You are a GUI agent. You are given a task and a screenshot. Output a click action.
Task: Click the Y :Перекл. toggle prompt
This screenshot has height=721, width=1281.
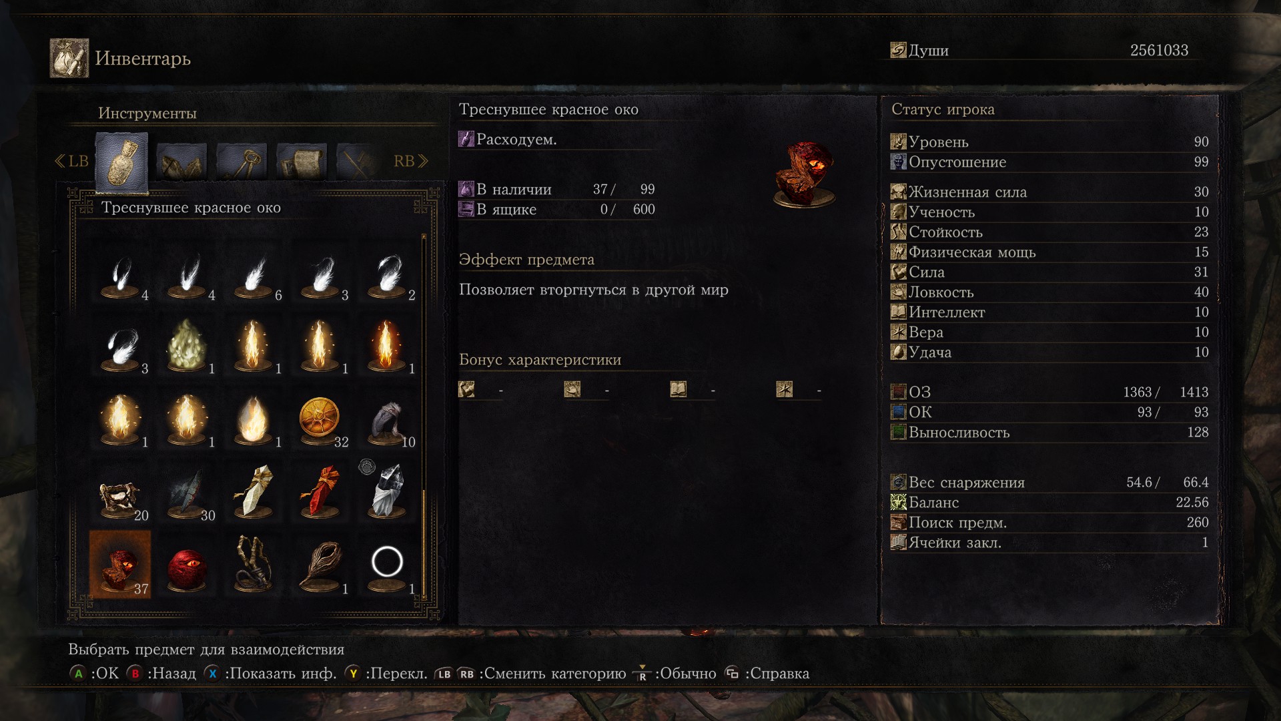tap(386, 674)
